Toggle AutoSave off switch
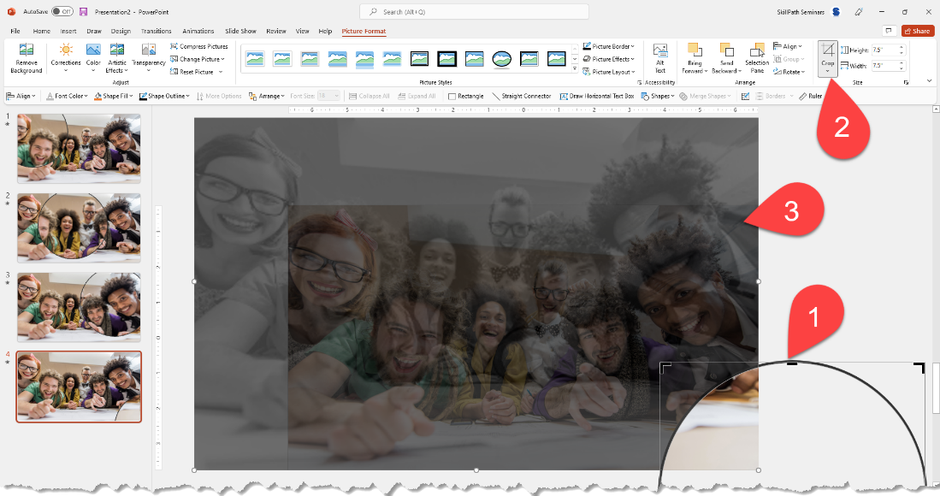Screen dimensions: 940x496 tap(62, 11)
